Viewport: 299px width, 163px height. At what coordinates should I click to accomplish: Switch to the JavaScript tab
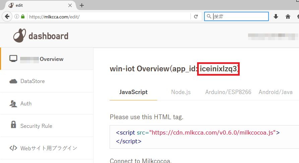(133, 92)
